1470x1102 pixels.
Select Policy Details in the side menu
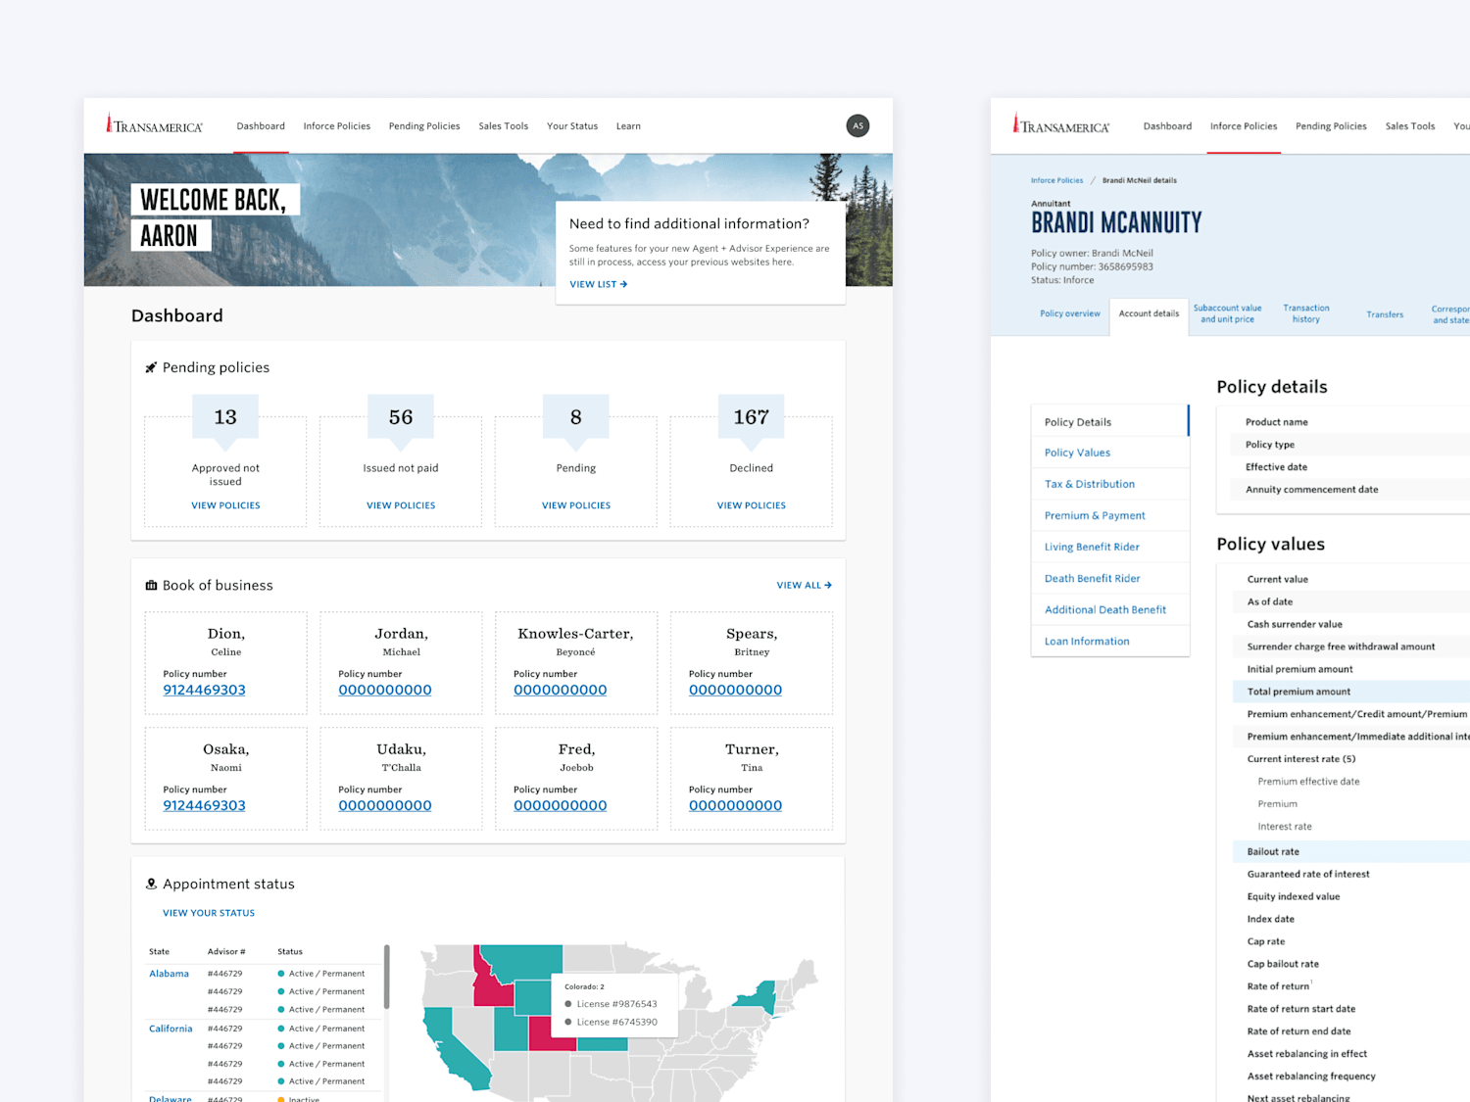point(1110,422)
